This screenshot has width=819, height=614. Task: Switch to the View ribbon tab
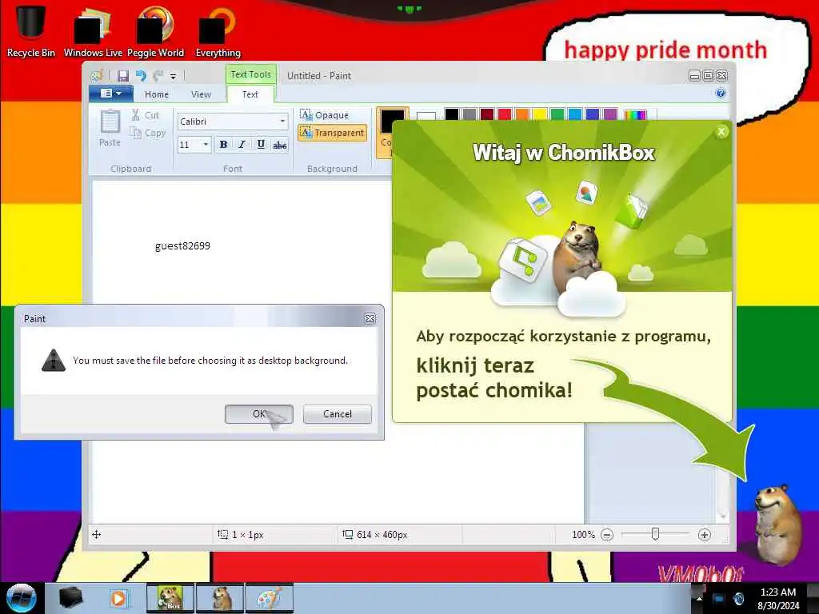coord(201,94)
